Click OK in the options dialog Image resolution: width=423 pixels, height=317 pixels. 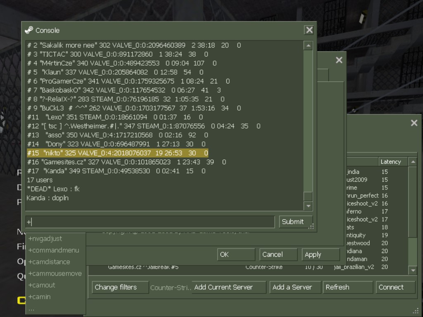pos(236,254)
